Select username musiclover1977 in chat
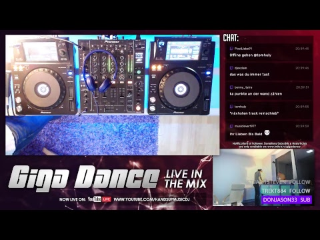 [245, 126]
